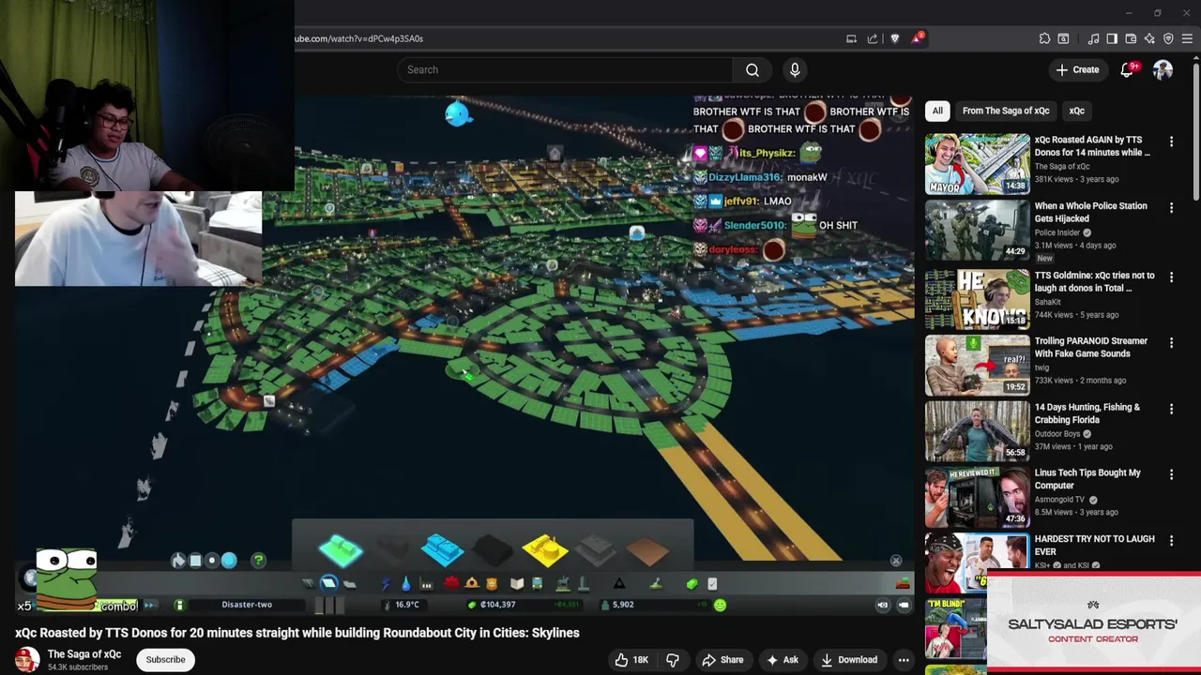Toggle game speed fast-forward arrows
1201x675 pixels.
[148, 605]
